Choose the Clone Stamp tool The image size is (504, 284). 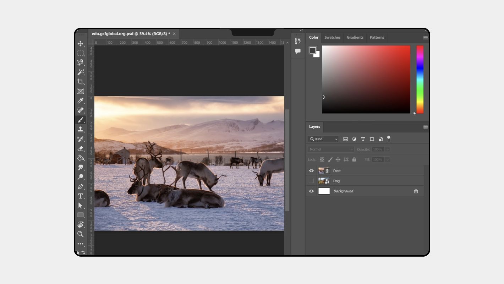(x=81, y=129)
